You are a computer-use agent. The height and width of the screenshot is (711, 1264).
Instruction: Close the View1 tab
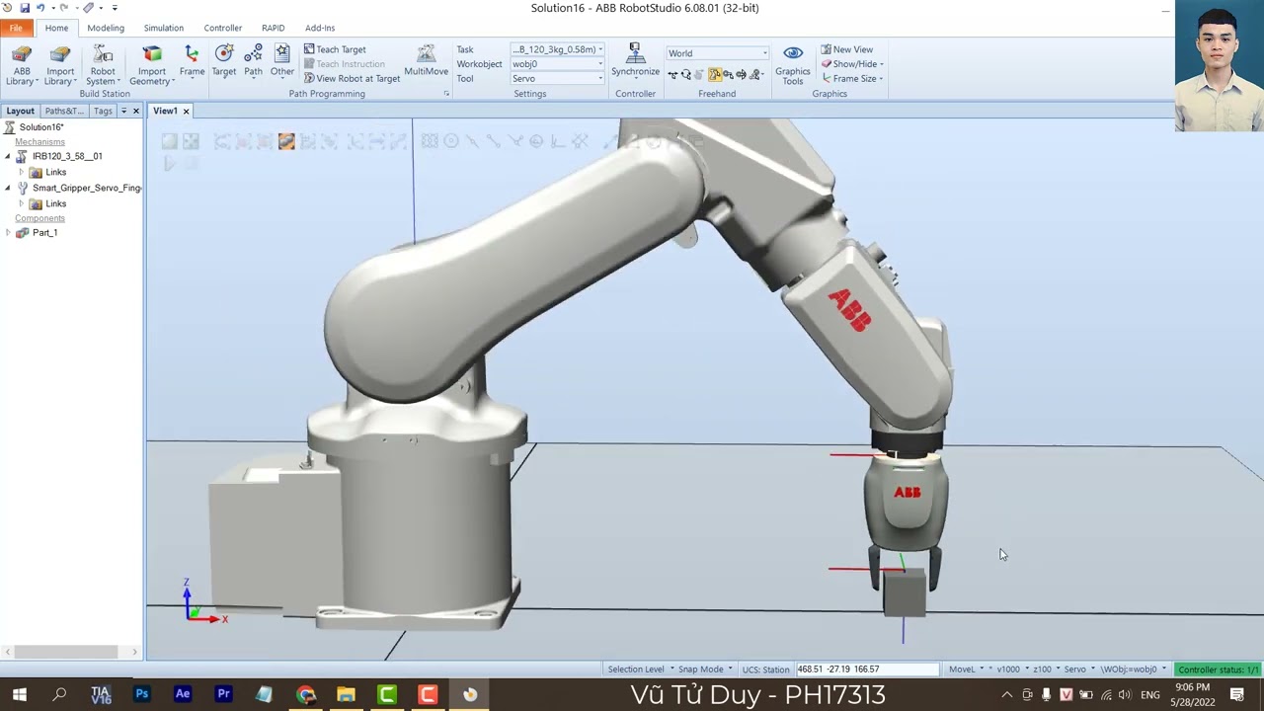186,111
